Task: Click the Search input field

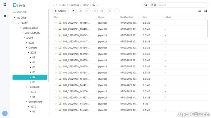Action: [182, 5]
